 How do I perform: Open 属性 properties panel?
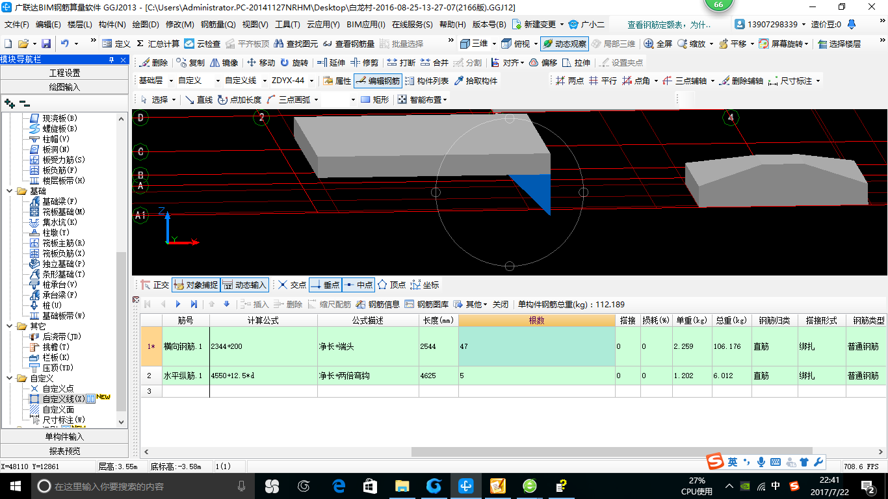coord(337,81)
